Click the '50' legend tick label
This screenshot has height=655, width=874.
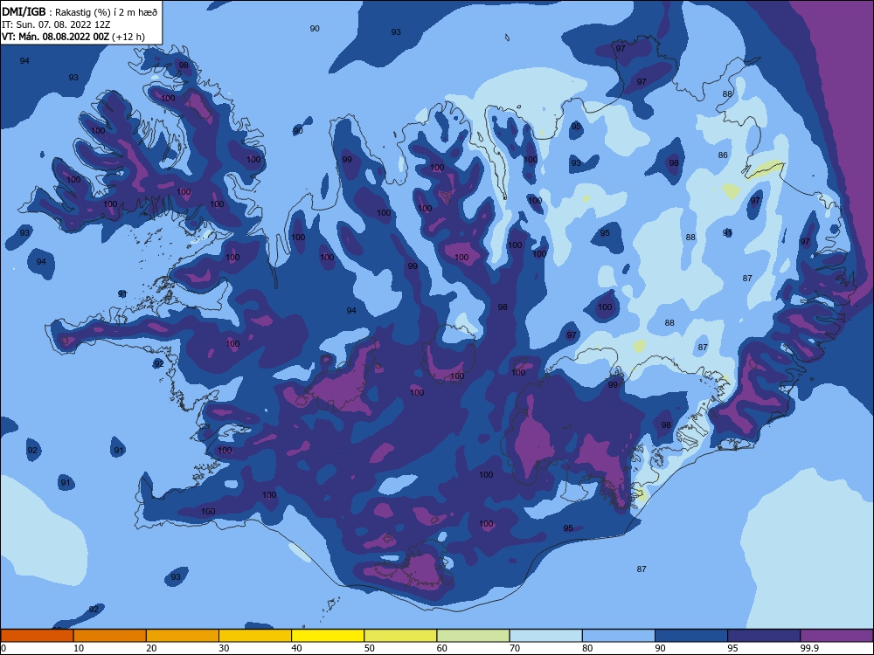(369, 648)
